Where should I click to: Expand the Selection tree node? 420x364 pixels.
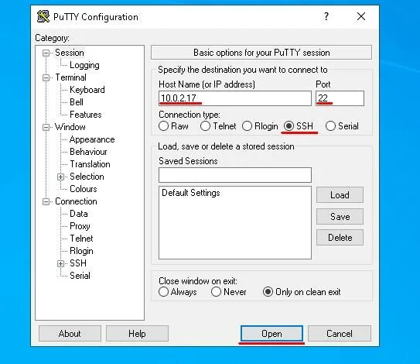[x=61, y=177]
